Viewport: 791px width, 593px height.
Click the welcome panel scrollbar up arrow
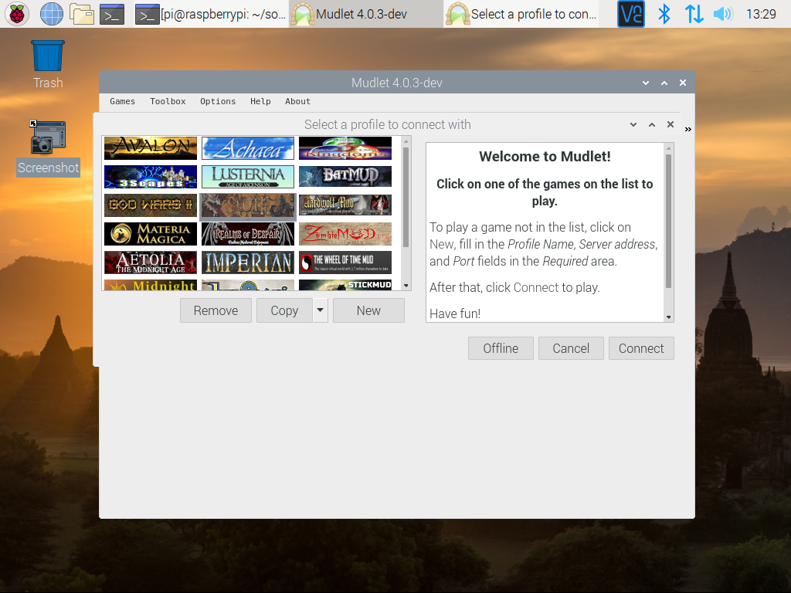[669, 148]
